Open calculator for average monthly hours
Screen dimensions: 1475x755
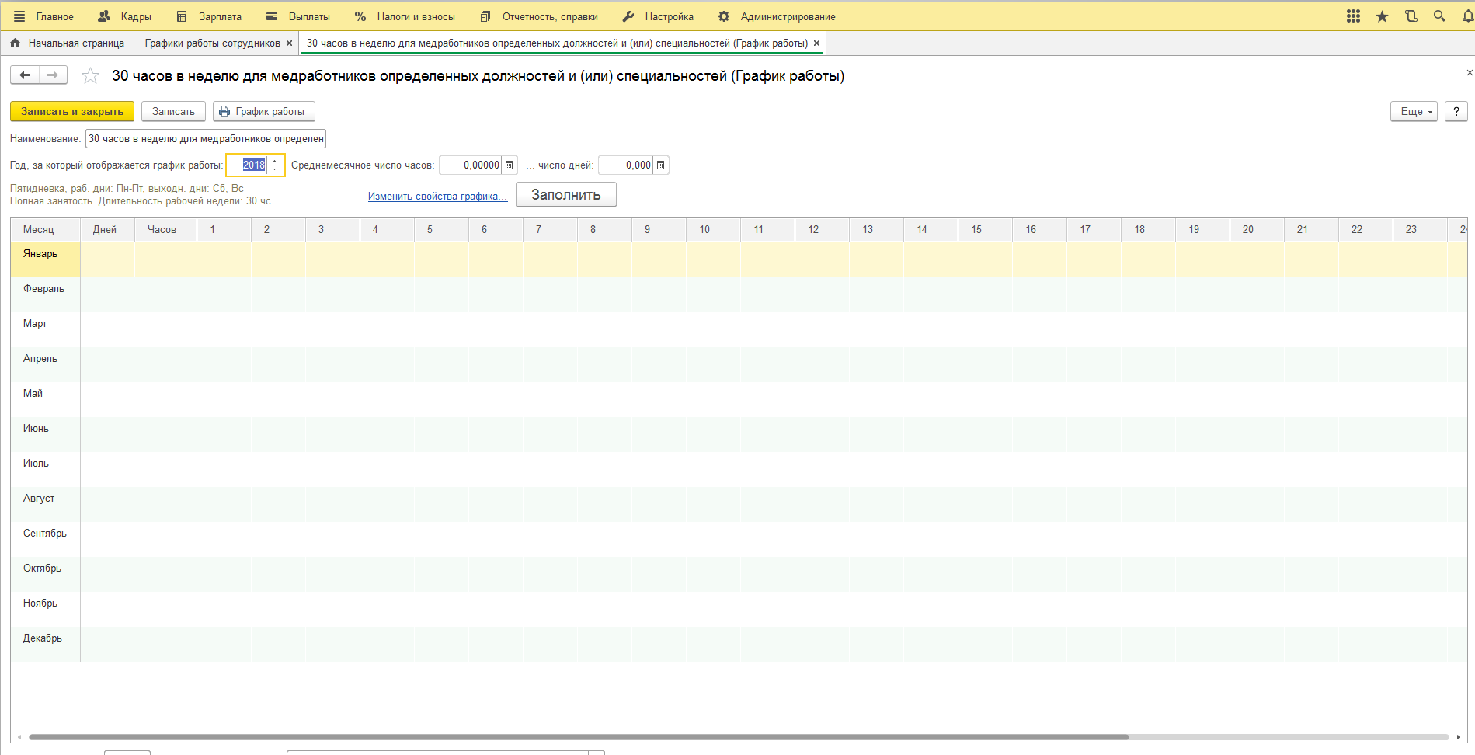pyautogui.click(x=510, y=165)
